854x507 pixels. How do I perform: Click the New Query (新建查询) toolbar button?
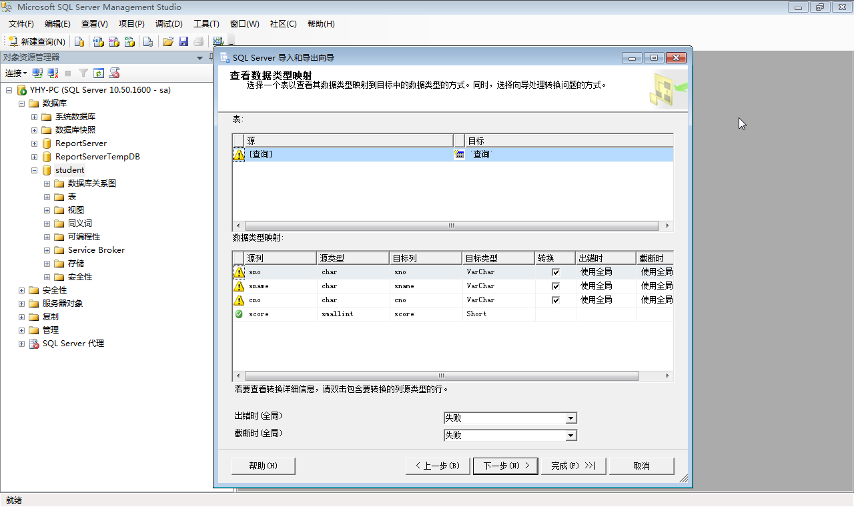pyautogui.click(x=37, y=41)
